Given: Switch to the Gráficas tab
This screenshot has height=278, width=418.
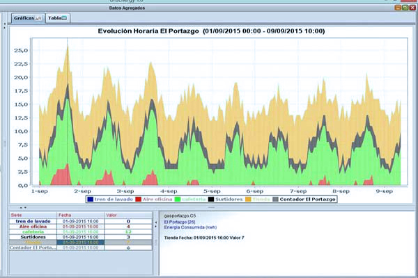Looking at the screenshot, I should point(29,18).
